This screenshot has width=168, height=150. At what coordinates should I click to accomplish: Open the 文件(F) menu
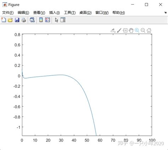pos(8,13)
